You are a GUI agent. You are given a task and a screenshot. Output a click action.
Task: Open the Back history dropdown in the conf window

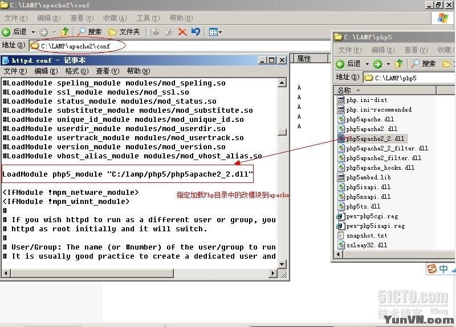33,32
